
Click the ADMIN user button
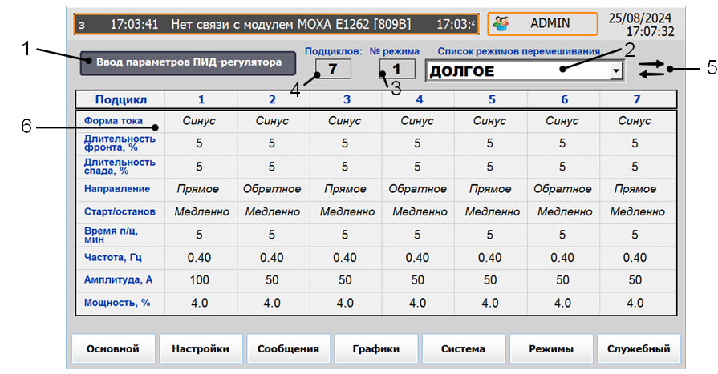542,24
